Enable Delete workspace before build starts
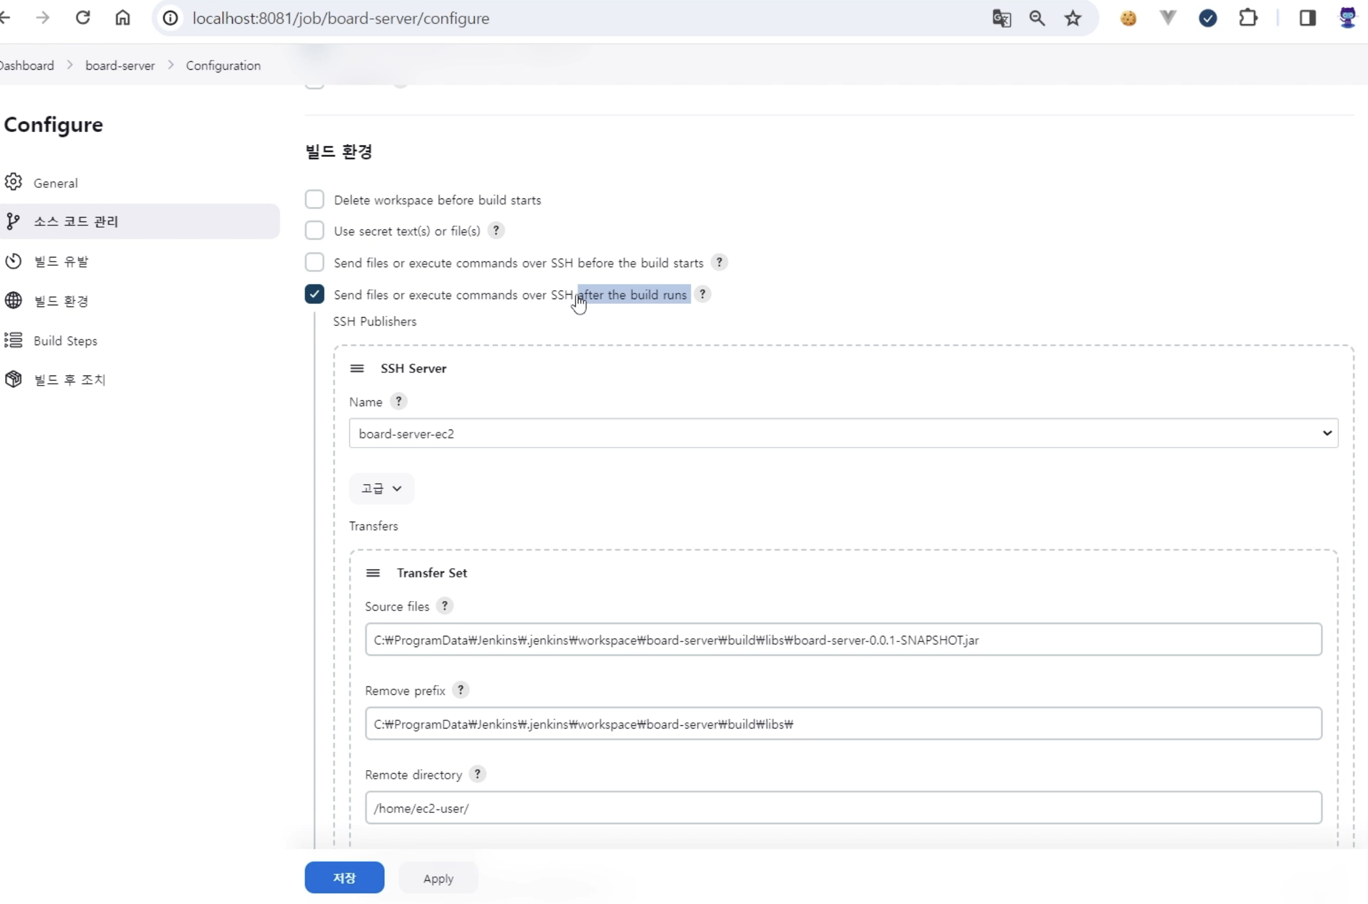Image resolution: width=1368 pixels, height=904 pixels. (x=314, y=200)
